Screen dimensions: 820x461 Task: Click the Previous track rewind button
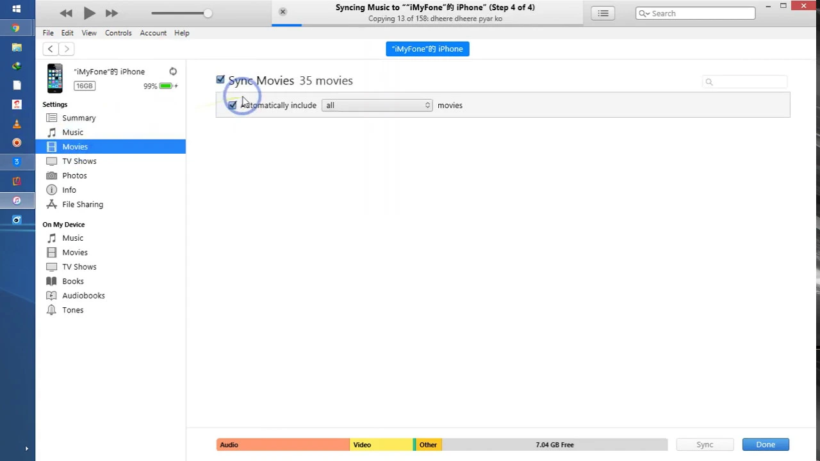pyautogui.click(x=66, y=13)
